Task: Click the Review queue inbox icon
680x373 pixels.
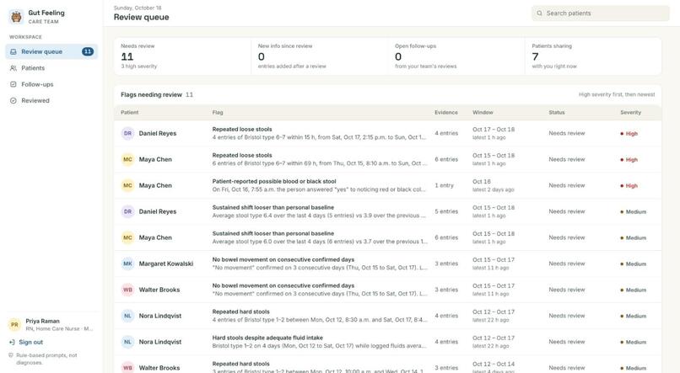Action: pos(13,51)
